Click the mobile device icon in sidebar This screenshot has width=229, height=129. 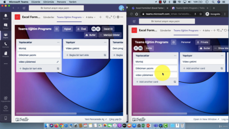click(6, 118)
